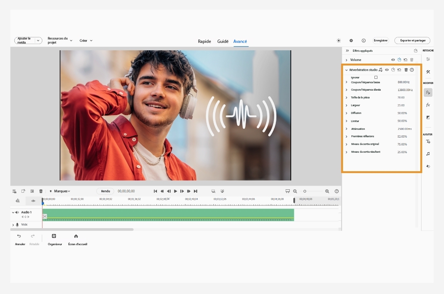Switch to the Guidé tab
The width and height of the screenshot is (444, 294).
coord(223,41)
